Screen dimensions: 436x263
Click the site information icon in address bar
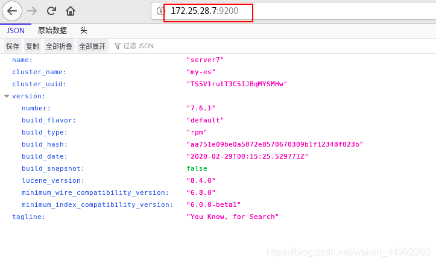(x=160, y=11)
